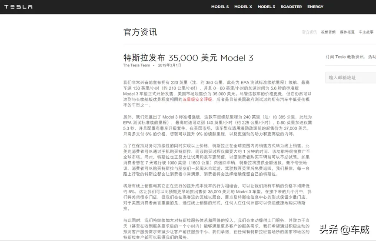This screenshot has width=376, height=241.
Task: Open the 特斯拉发布 35,000 美元 Model 3 title
Action: (188, 58)
